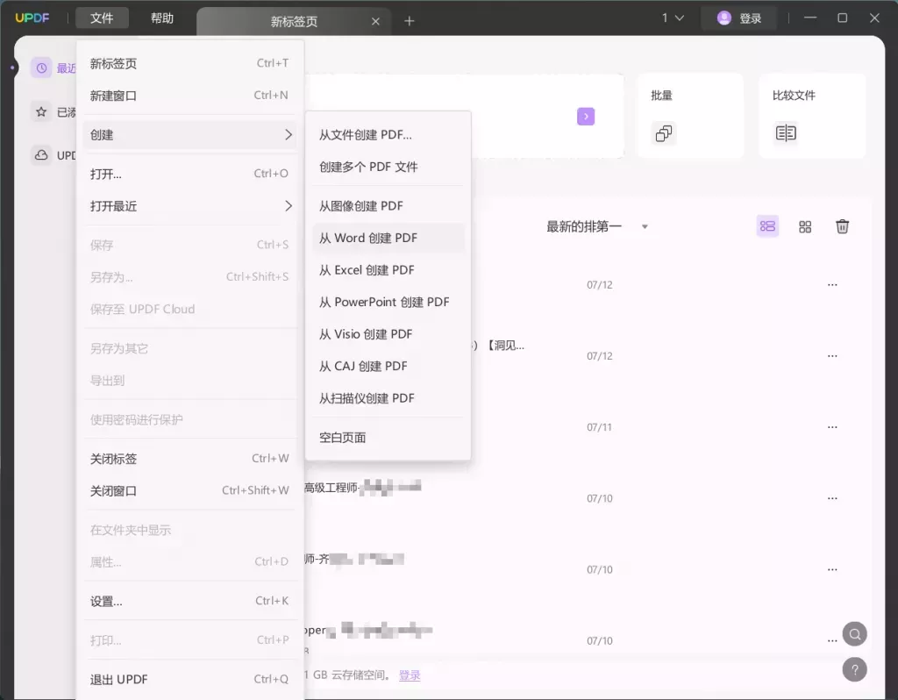Select 从扫描仪创建 PDF option
This screenshot has height=700, width=898.
[388, 398]
